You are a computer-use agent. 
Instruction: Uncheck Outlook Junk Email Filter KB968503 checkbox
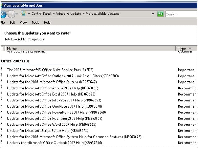(x=2, y=75)
